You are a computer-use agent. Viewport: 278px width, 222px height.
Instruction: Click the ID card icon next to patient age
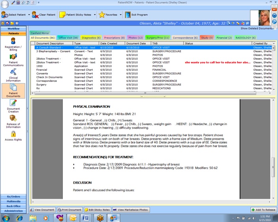coord(233,23)
